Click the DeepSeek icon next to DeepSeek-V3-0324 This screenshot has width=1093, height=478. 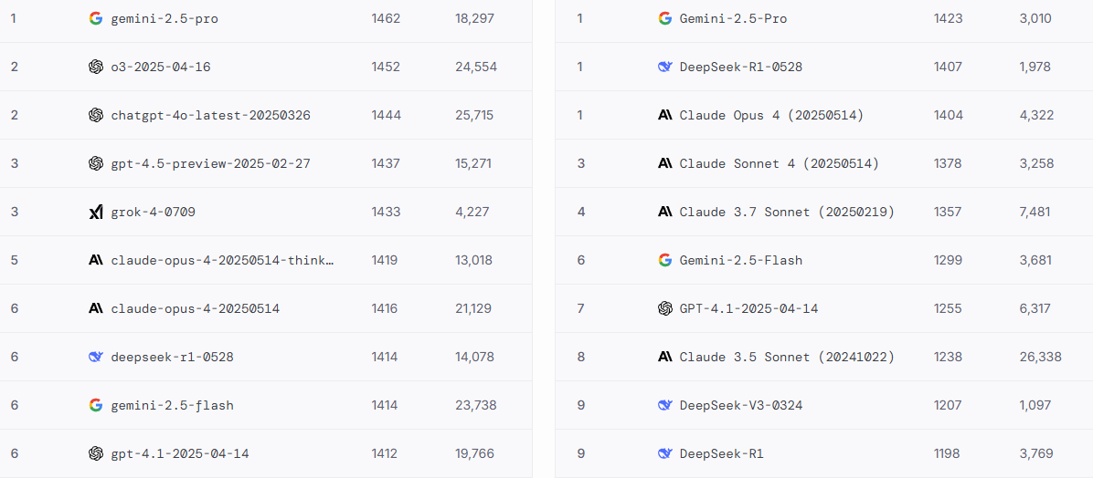665,405
